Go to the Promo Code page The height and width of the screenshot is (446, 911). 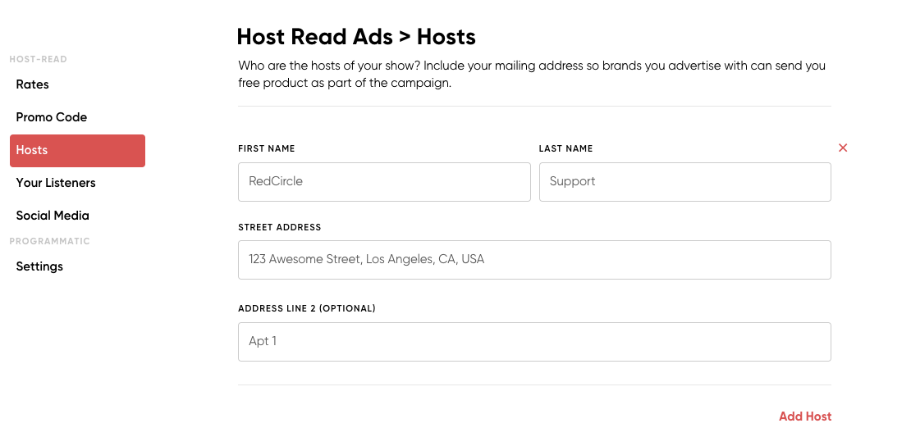pyautogui.click(x=52, y=117)
